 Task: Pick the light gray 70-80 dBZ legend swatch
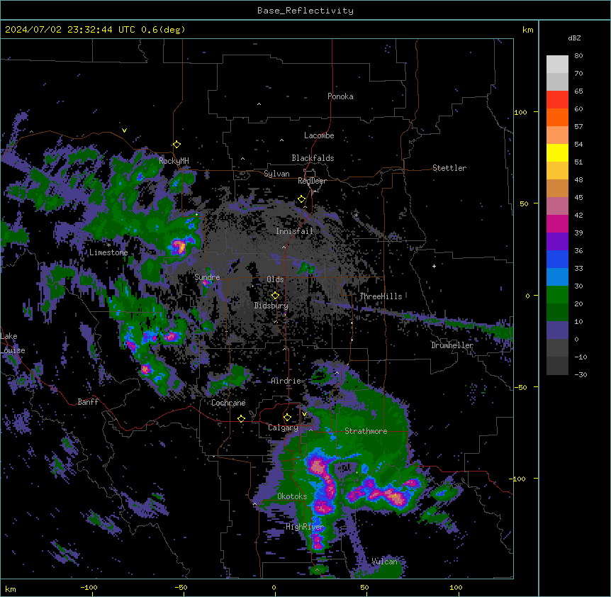(557, 65)
